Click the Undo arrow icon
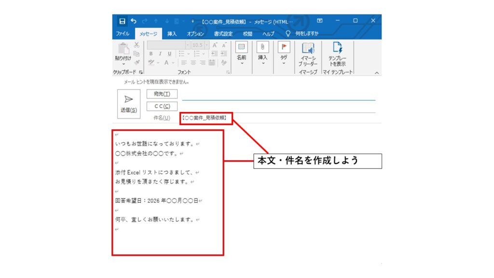Viewport: 494px width, 278px height. (134, 21)
